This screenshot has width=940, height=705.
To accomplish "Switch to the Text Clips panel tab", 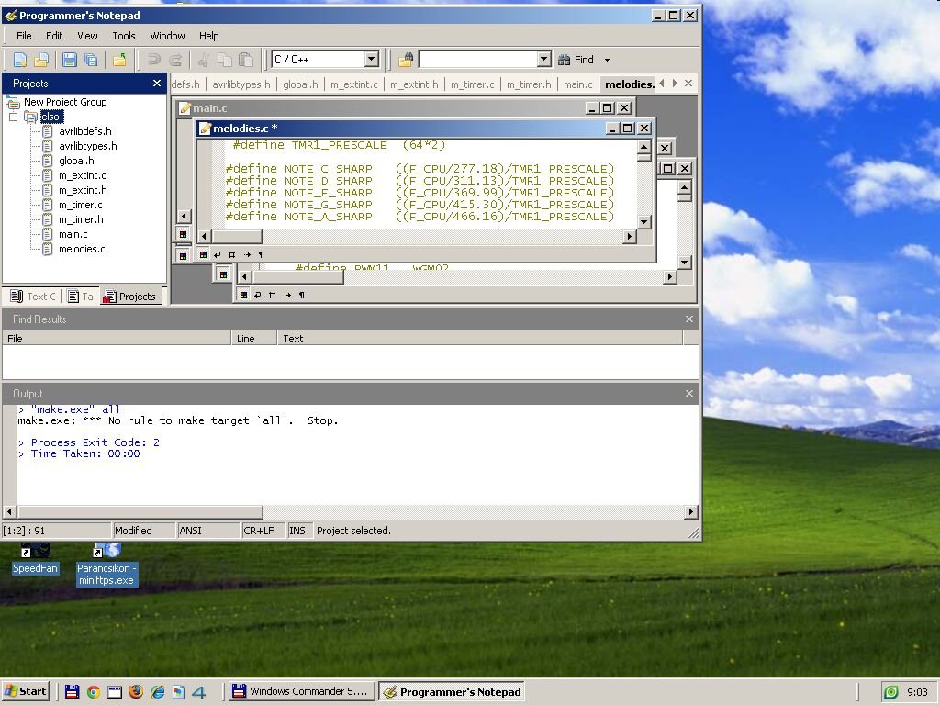I will click(x=34, y=297).
